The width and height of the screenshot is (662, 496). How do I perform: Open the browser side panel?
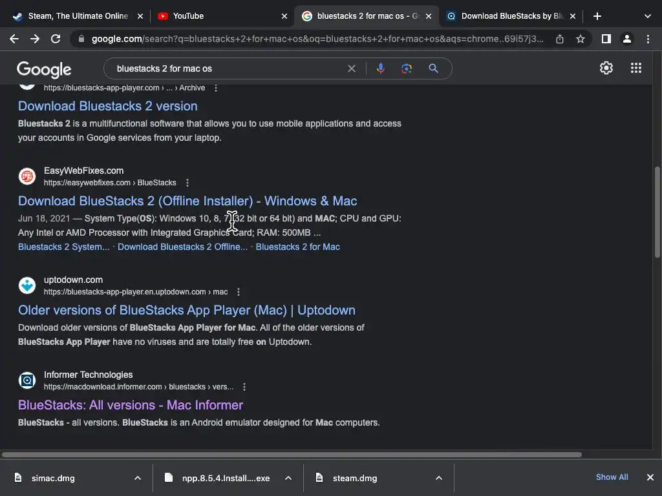(x=606, y=39)
